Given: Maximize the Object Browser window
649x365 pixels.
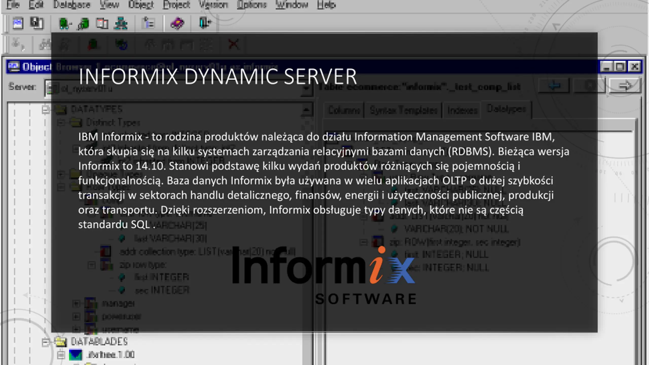Looking at the screenshot, I should click(620, 67).
